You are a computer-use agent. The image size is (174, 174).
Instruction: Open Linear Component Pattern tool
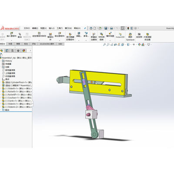(x=39, y=34)
